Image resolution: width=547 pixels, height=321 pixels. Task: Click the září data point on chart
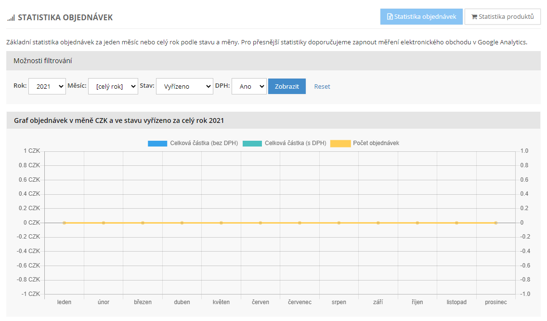378,223
